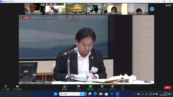
Task: Expand video options arrow beside camera
Action: 22,86
